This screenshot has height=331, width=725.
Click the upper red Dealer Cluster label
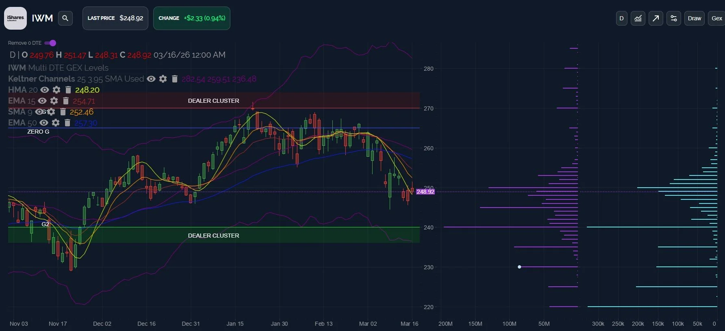pos(213,101)
